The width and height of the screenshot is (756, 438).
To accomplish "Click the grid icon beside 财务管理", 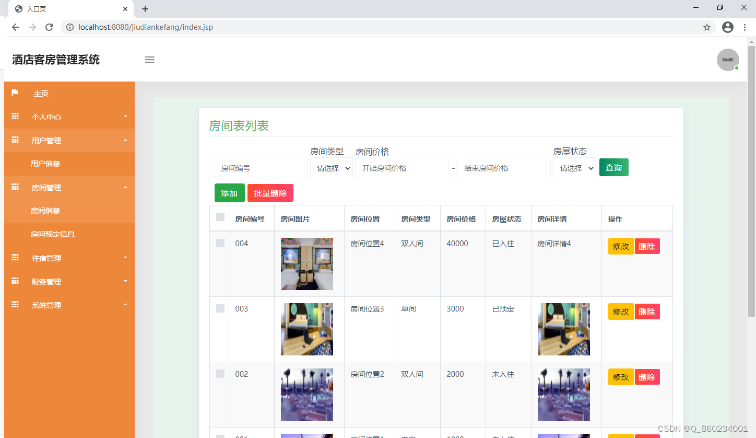I will pos(15,281).
